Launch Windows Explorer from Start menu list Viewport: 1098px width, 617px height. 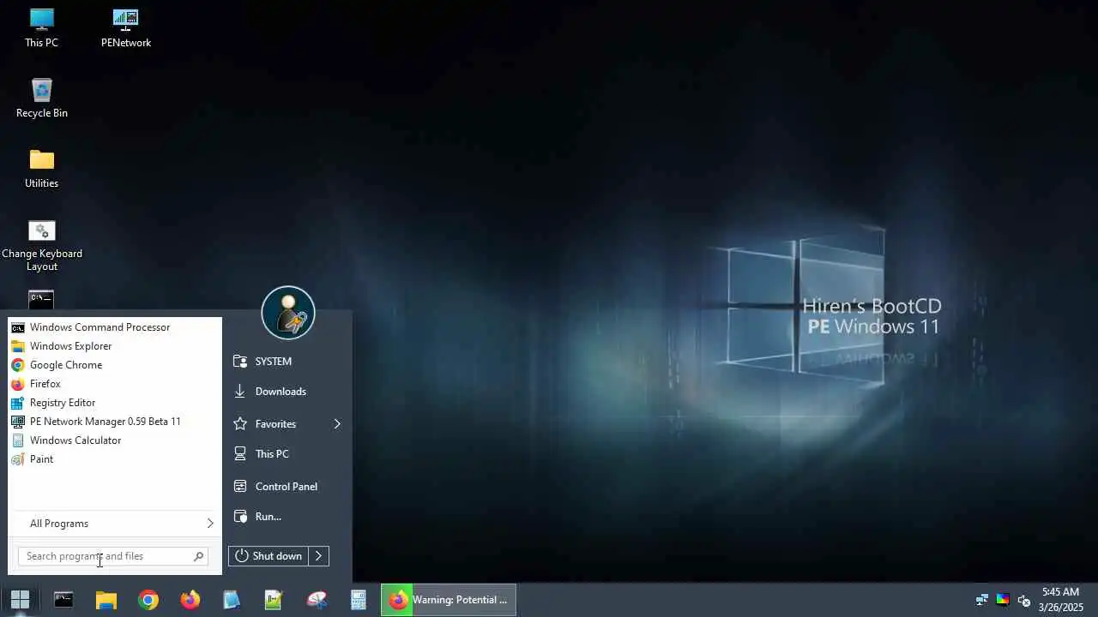tap(114, 346)
